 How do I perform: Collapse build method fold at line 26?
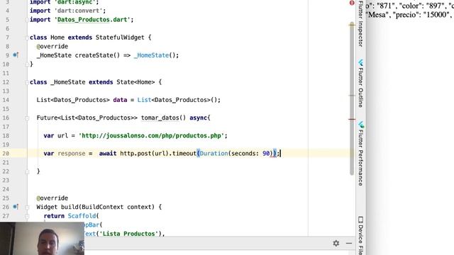click(27, 208)
